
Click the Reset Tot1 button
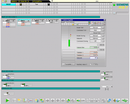[x=97, y=33]
